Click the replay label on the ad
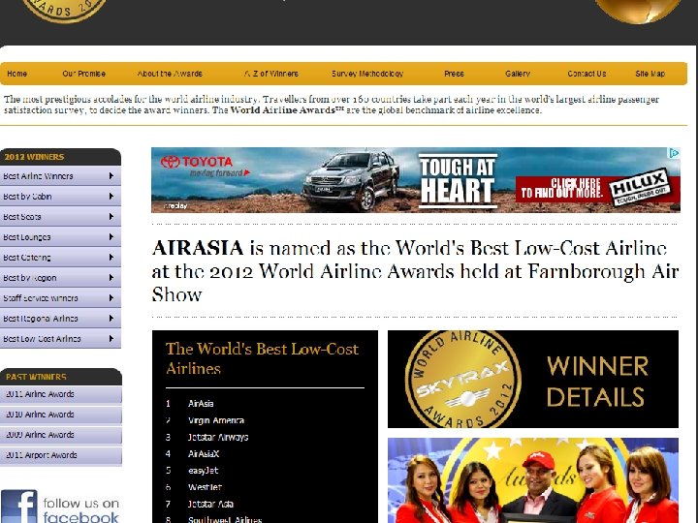This screenshot has height=523, width=698. (175, 206)
